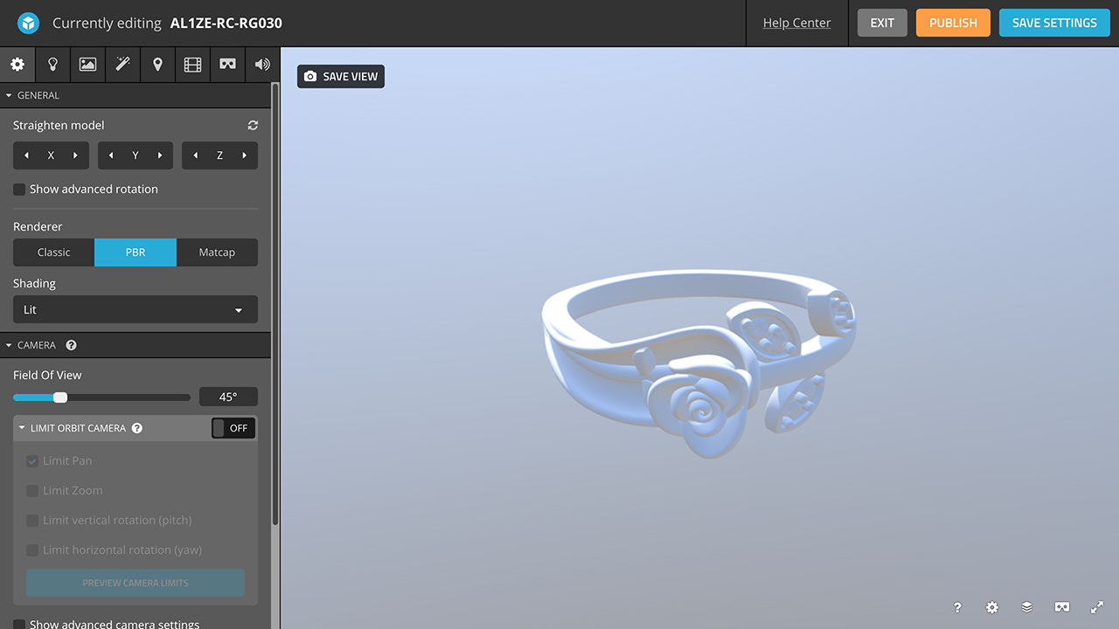Open the Shading dropdown set to Lit
The width and height of the screenshot is (1119, 629).
point(136,310)
